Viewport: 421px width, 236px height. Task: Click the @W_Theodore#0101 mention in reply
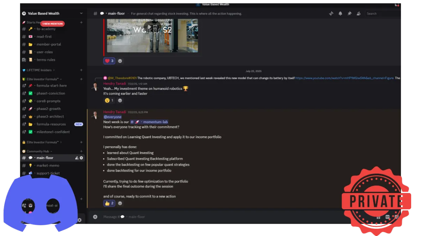[122, 78]
